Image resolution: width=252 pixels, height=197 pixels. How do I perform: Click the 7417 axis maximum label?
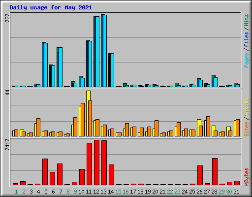tap(7, 145)
